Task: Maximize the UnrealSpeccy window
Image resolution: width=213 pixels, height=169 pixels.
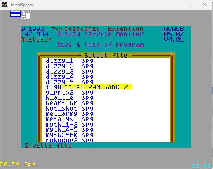Action: click(x=189, y=5)
